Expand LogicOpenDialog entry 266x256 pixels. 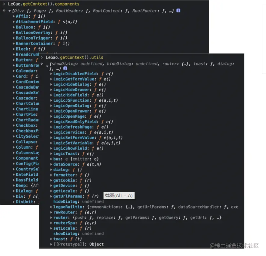click(51, 106)
